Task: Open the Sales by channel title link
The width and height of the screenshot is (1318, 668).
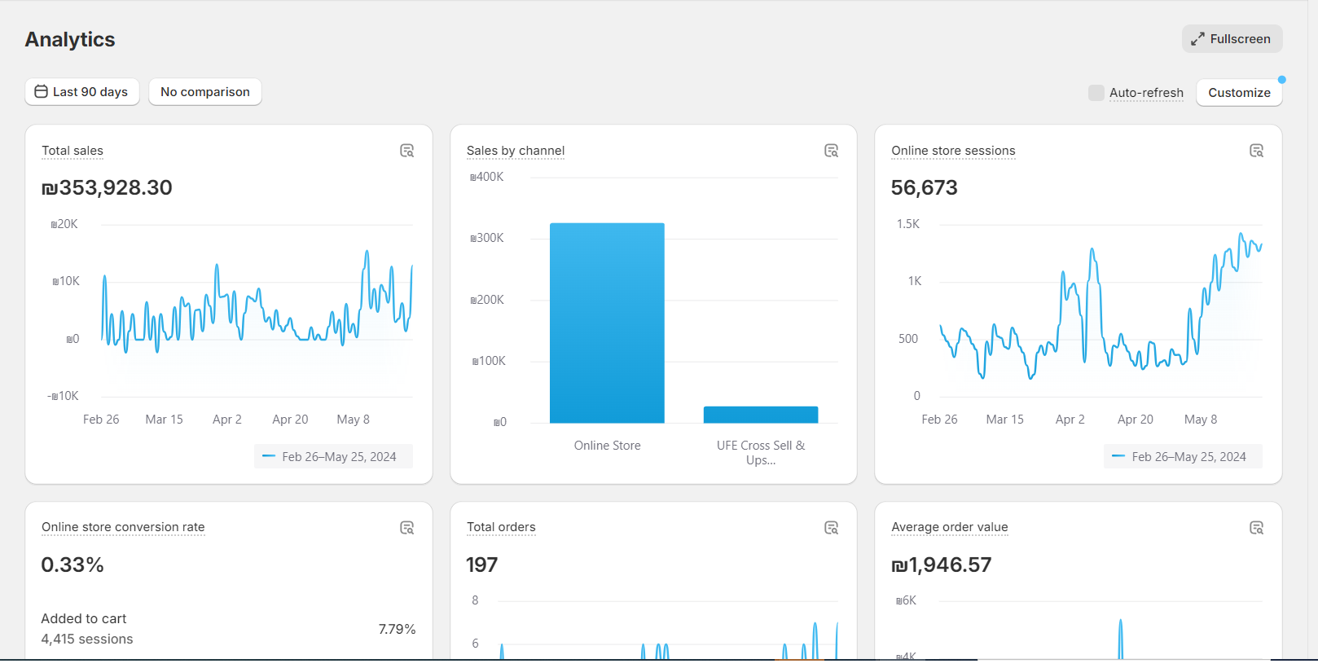Action: tap(516, 151)
